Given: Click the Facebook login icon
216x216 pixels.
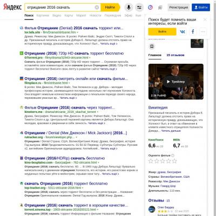Looking at the screenshot, I should coord(193,32).
